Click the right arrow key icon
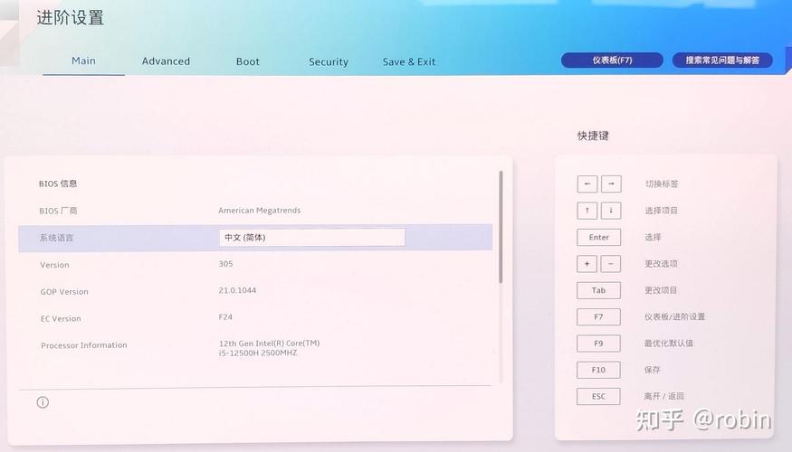The height and width of the screenshot is (452, 792). click(x=611, y=184)
